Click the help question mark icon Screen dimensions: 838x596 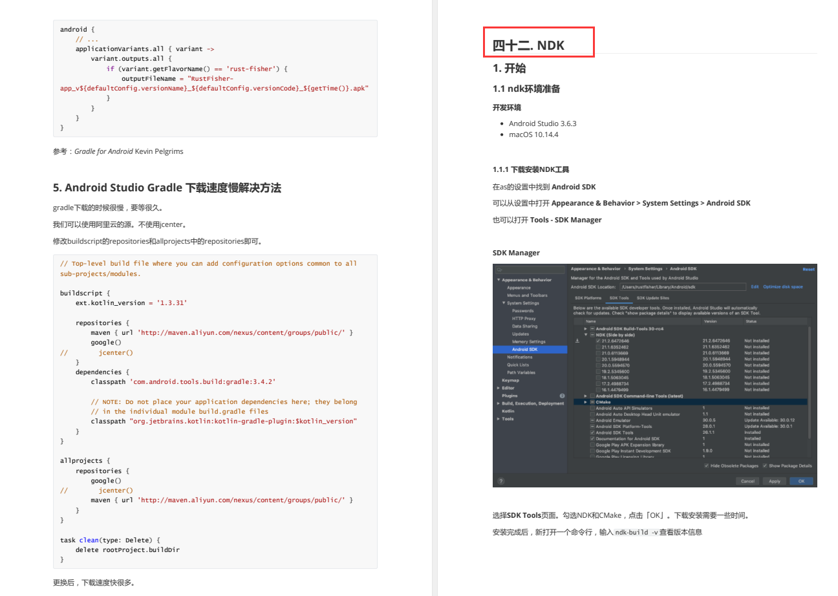[501, 481]
